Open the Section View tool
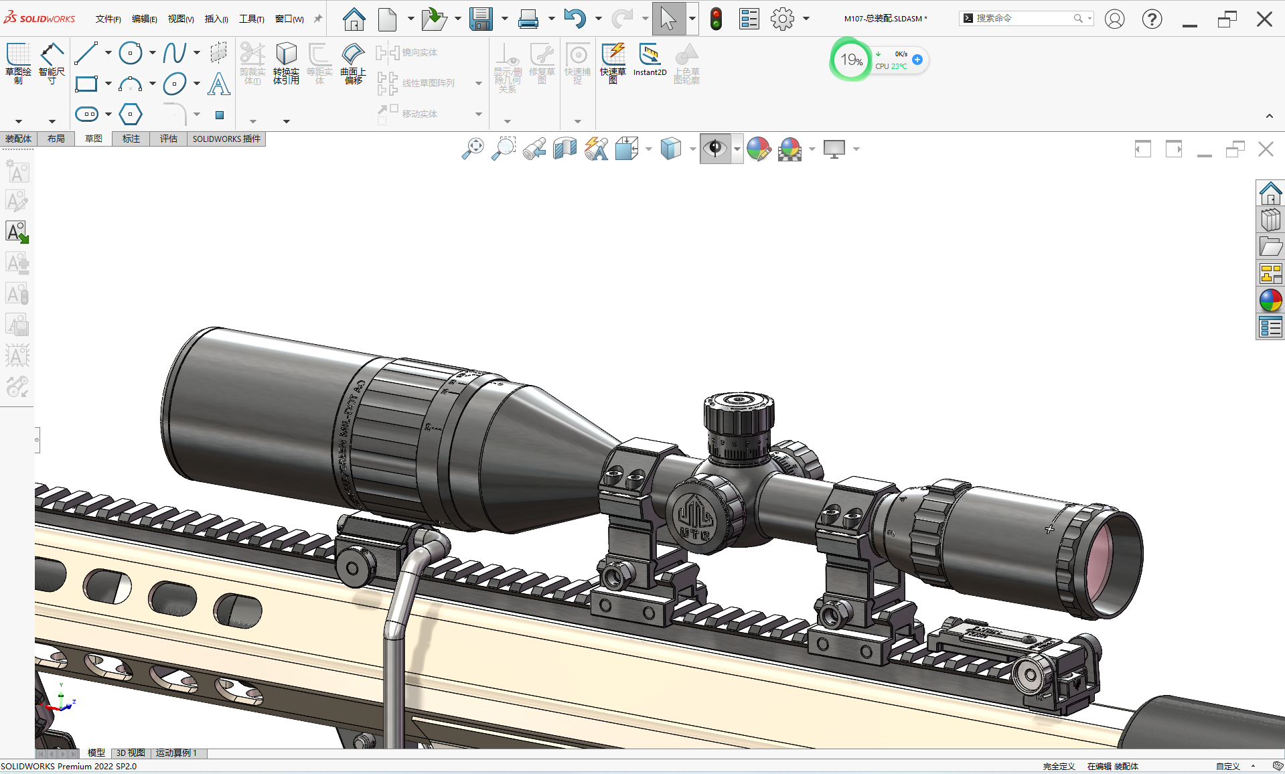This screenshot has height=774, width=1285. click(565, 149)
